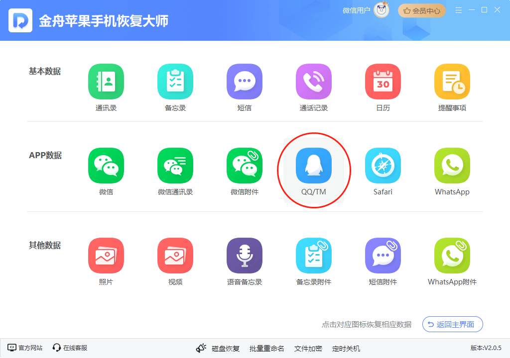The width and height of the screenshot is (510, 358).
Task: Open WeChat (微信) data recovery
Action: tap(106, 166)
